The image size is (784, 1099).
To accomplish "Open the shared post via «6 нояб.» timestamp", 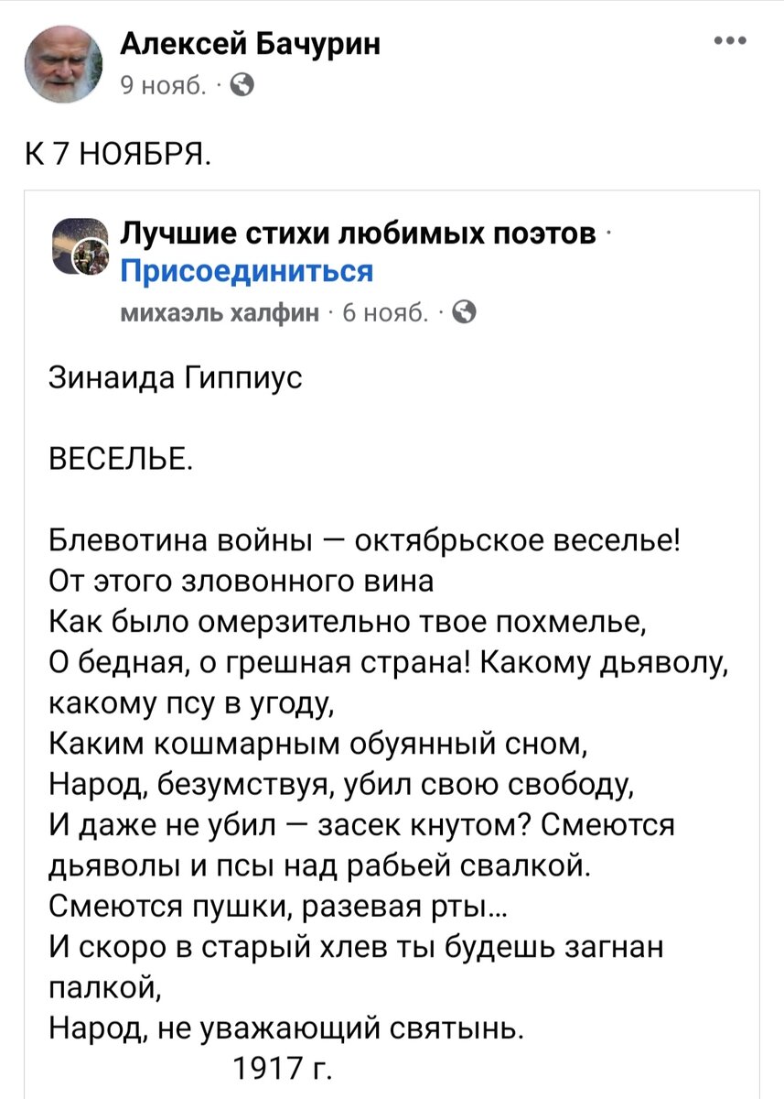I will click(x=385, y=311).
